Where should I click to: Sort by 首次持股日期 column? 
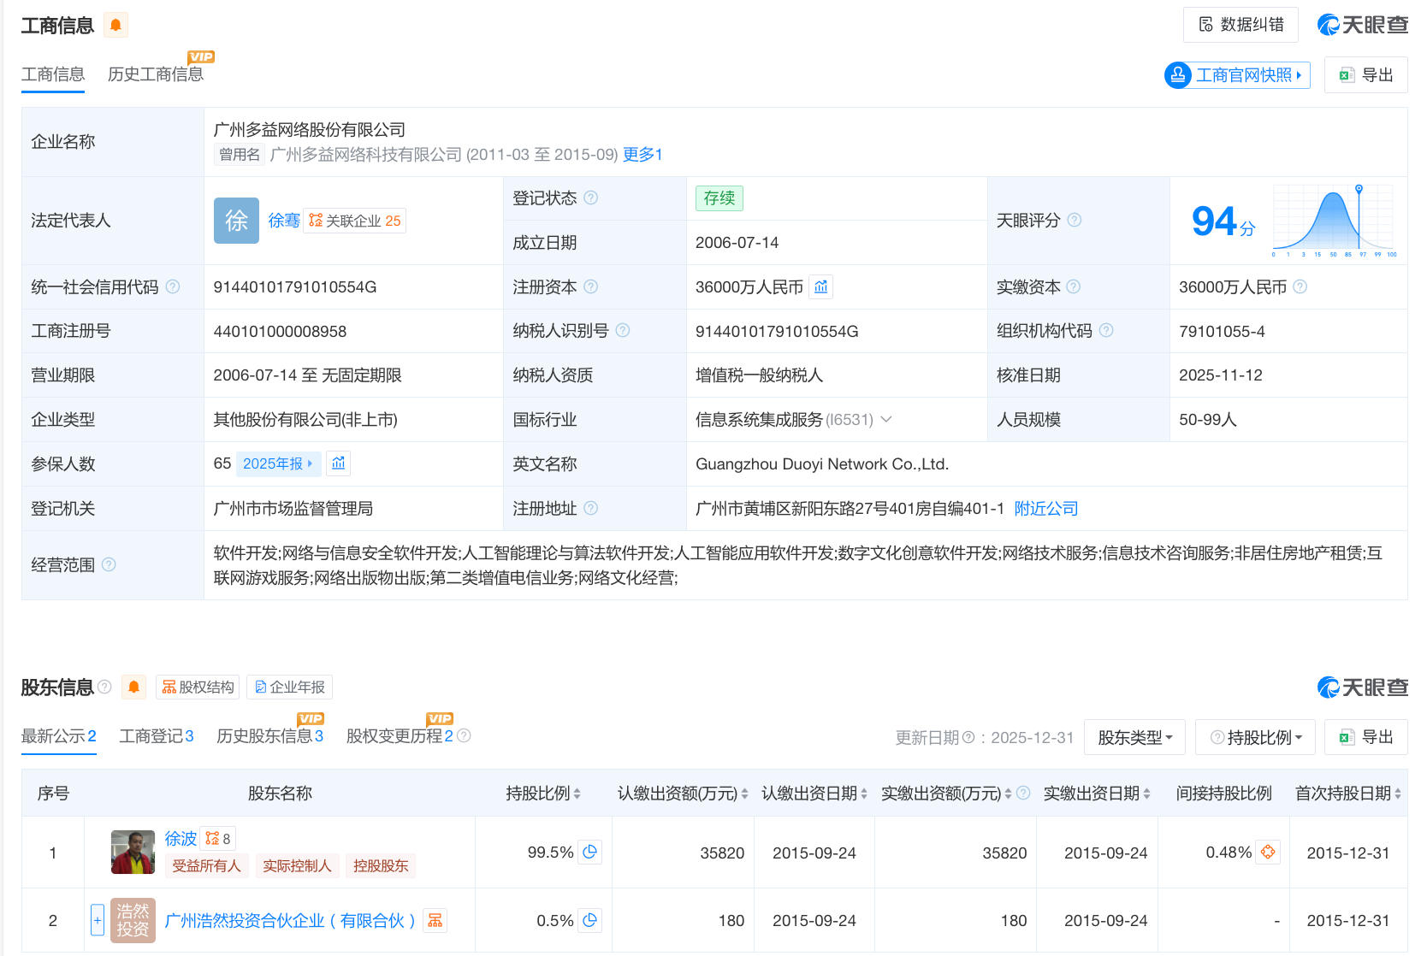[1398, 794]
